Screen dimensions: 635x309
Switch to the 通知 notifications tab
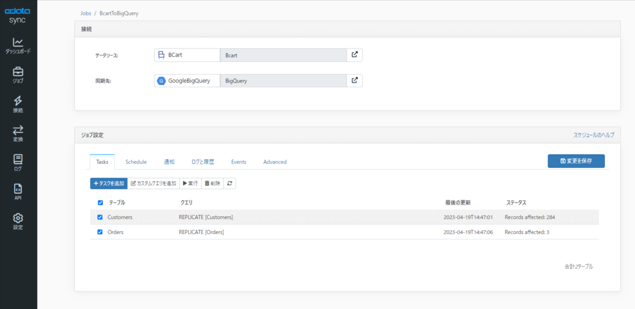[x=169, y=162]
